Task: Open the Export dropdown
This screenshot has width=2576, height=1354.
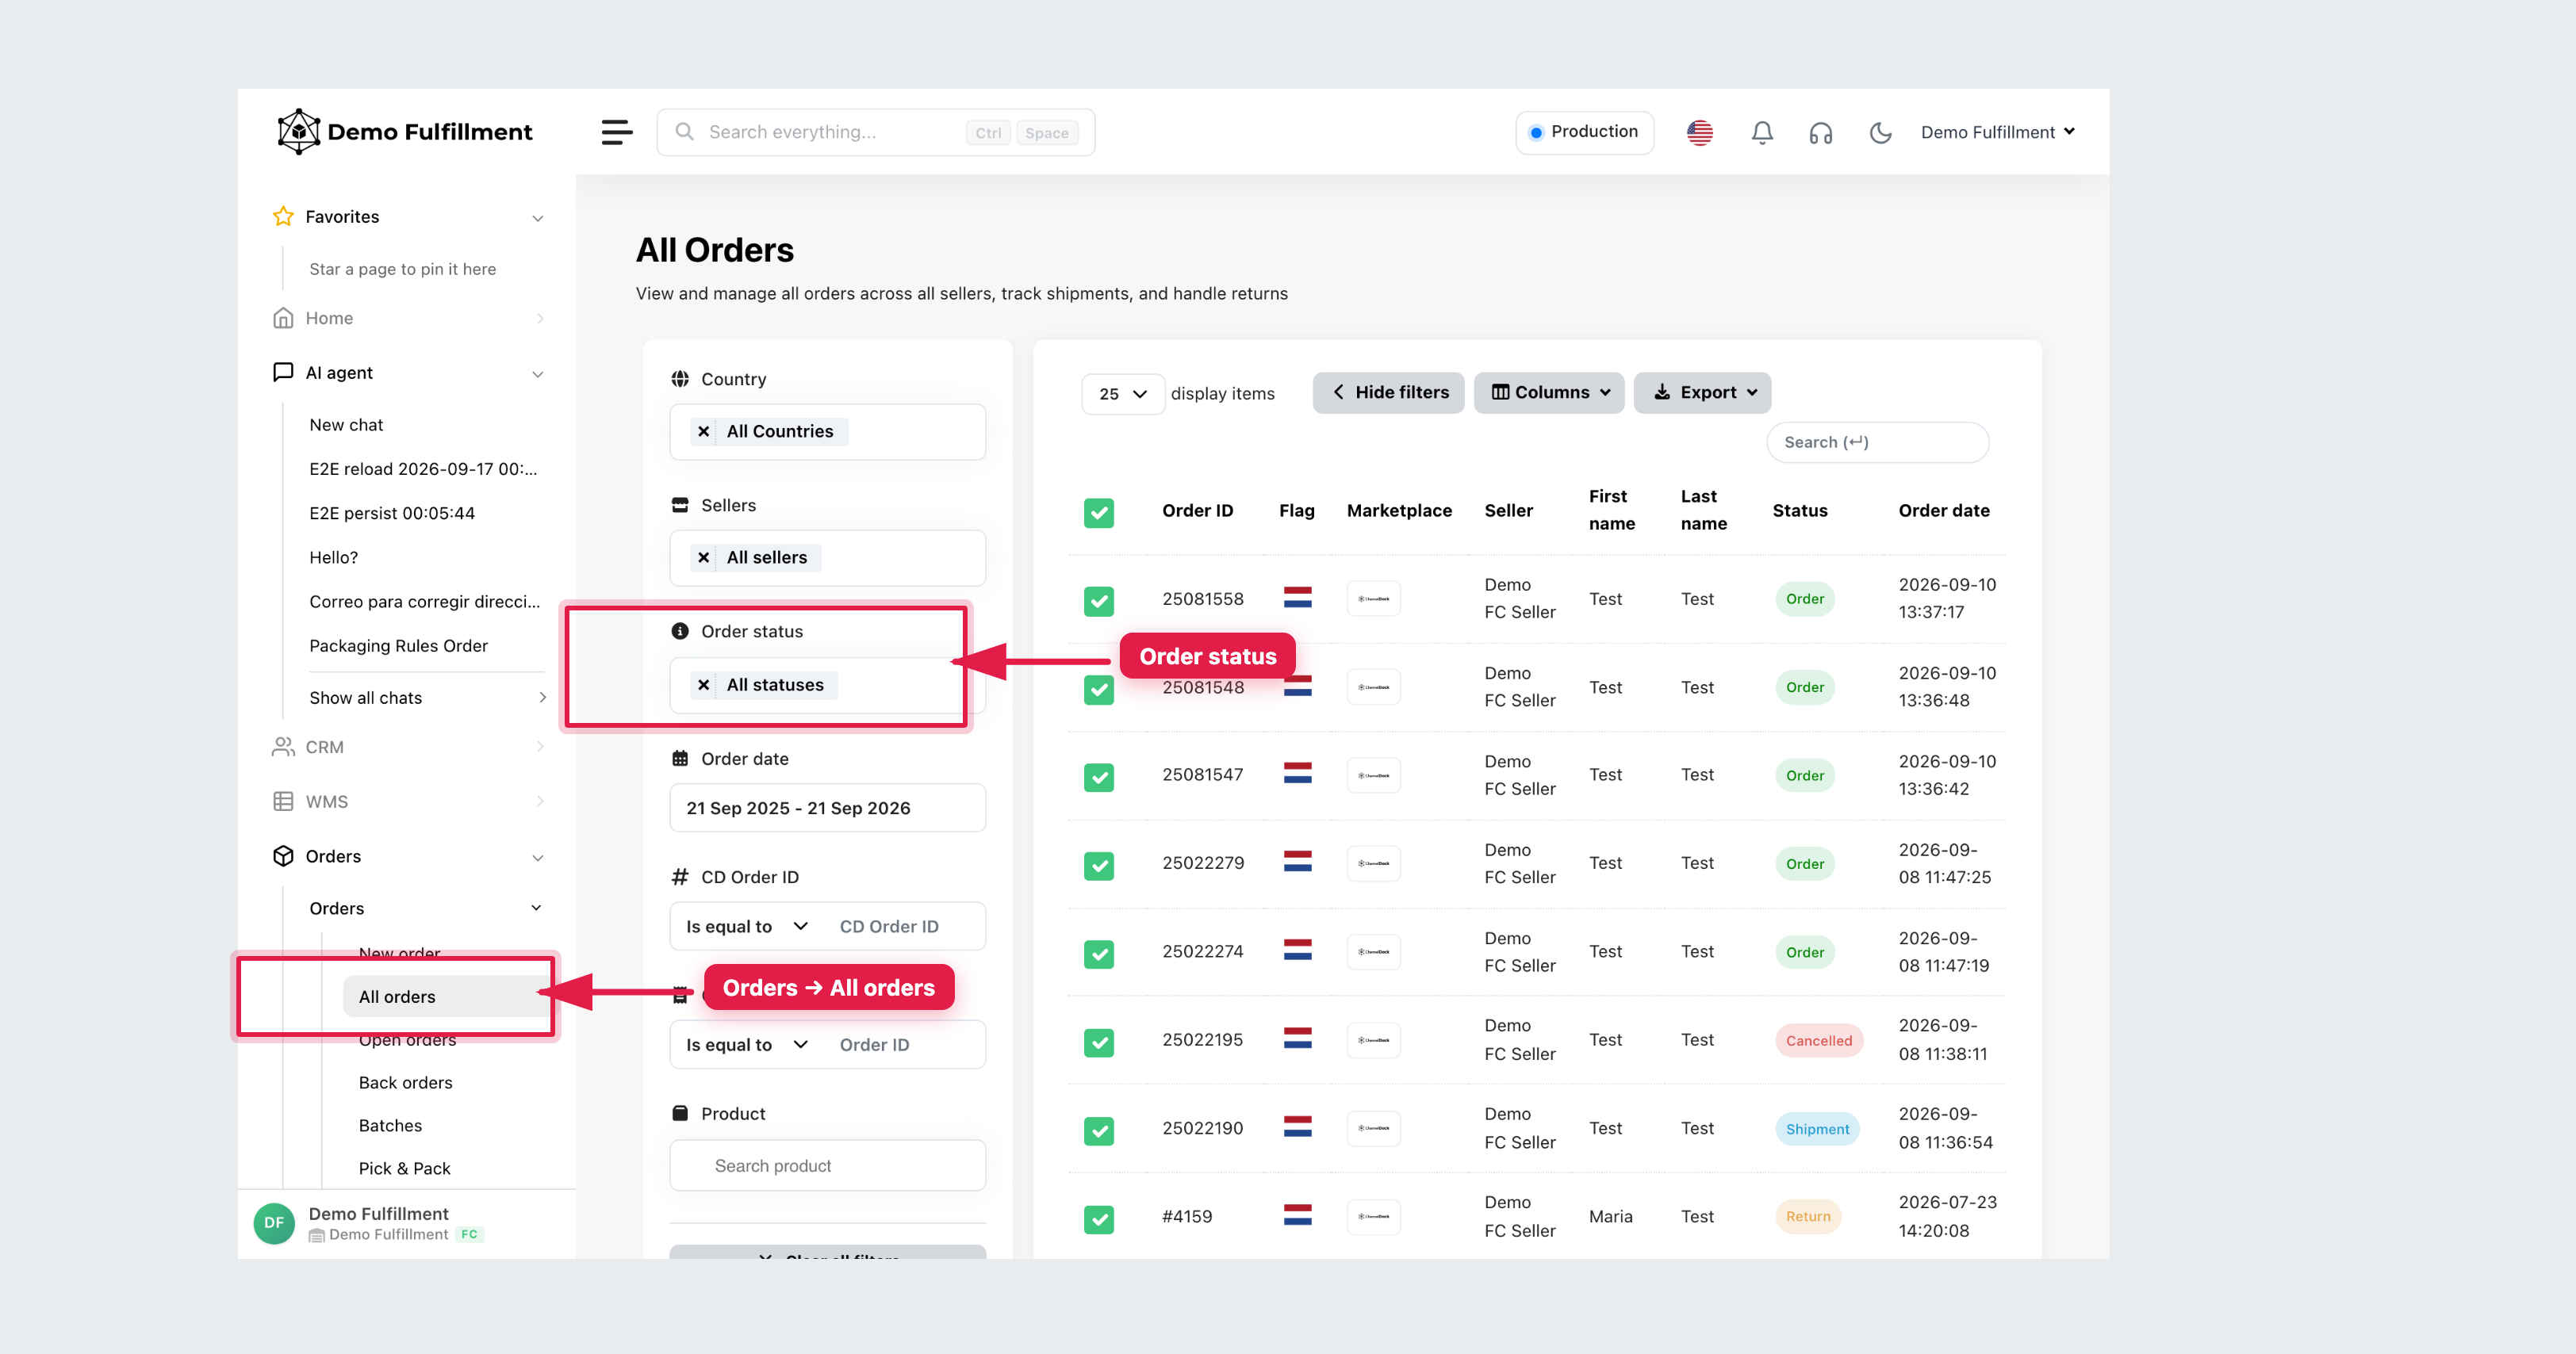Action: 1703,392
